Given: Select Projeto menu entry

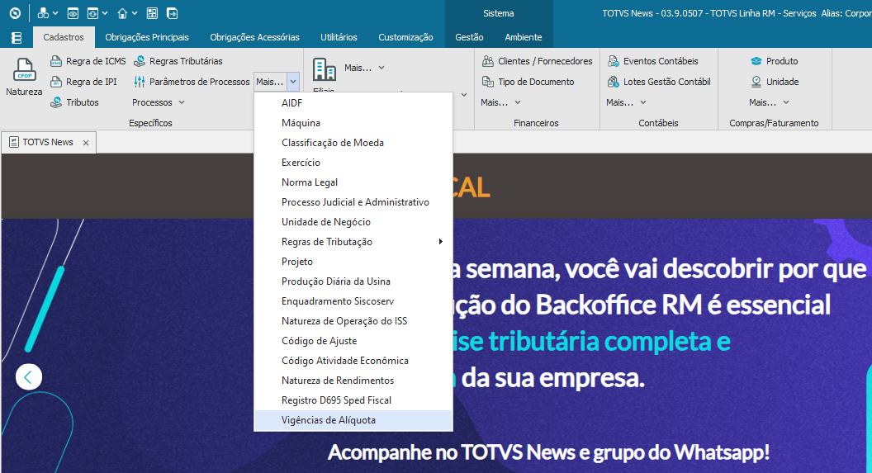Looking at the screenshot, I should click(x=353, y=262).
